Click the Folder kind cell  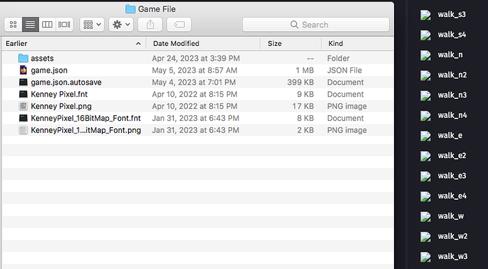coord(338,59)
